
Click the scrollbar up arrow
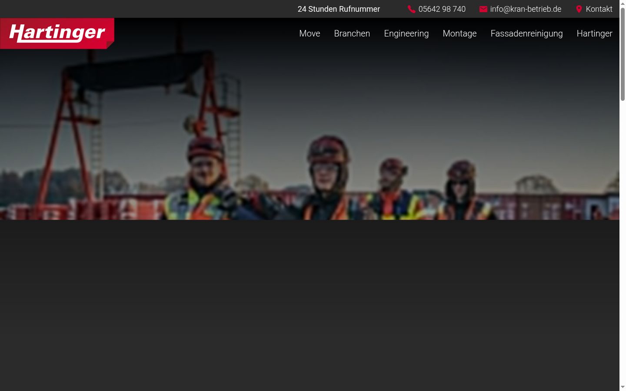point(623,3)
